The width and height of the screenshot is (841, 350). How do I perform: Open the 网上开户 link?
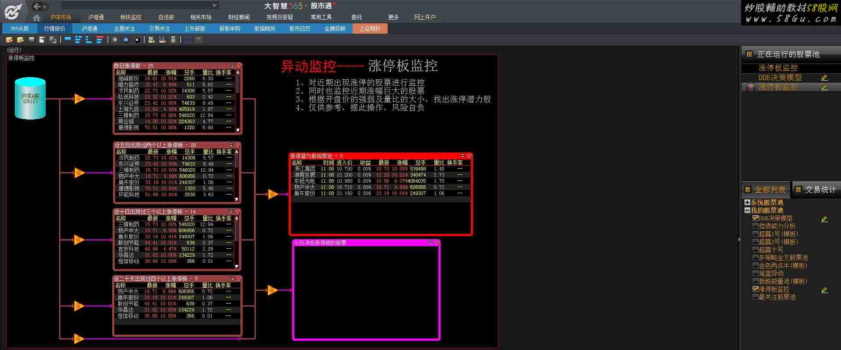click(425, 17)
